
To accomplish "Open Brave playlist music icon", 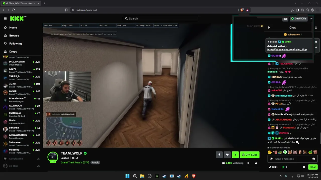I will (x=293, y=10).
